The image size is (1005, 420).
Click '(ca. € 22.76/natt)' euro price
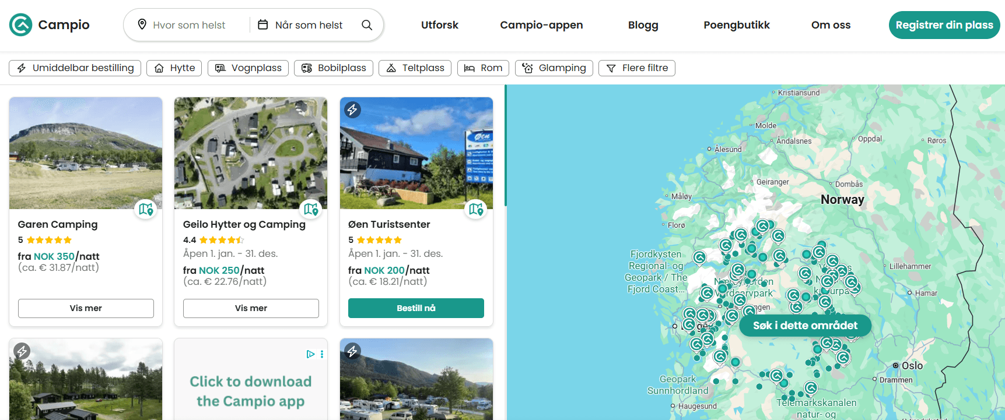[225, 281]
